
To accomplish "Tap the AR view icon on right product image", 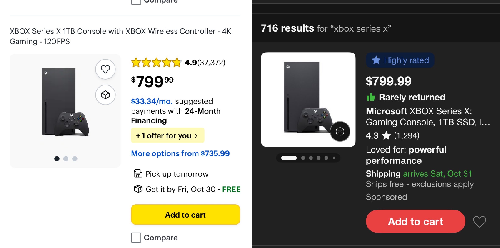I will (340, 131).
